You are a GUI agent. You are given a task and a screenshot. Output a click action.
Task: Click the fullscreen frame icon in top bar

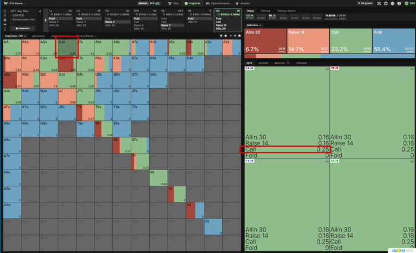click(379, 4)
